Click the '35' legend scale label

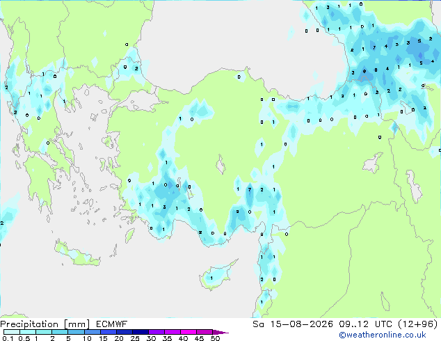point(168,338)
